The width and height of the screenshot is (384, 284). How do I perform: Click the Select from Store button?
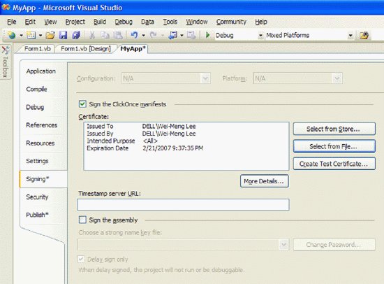(x=334, y=129)
